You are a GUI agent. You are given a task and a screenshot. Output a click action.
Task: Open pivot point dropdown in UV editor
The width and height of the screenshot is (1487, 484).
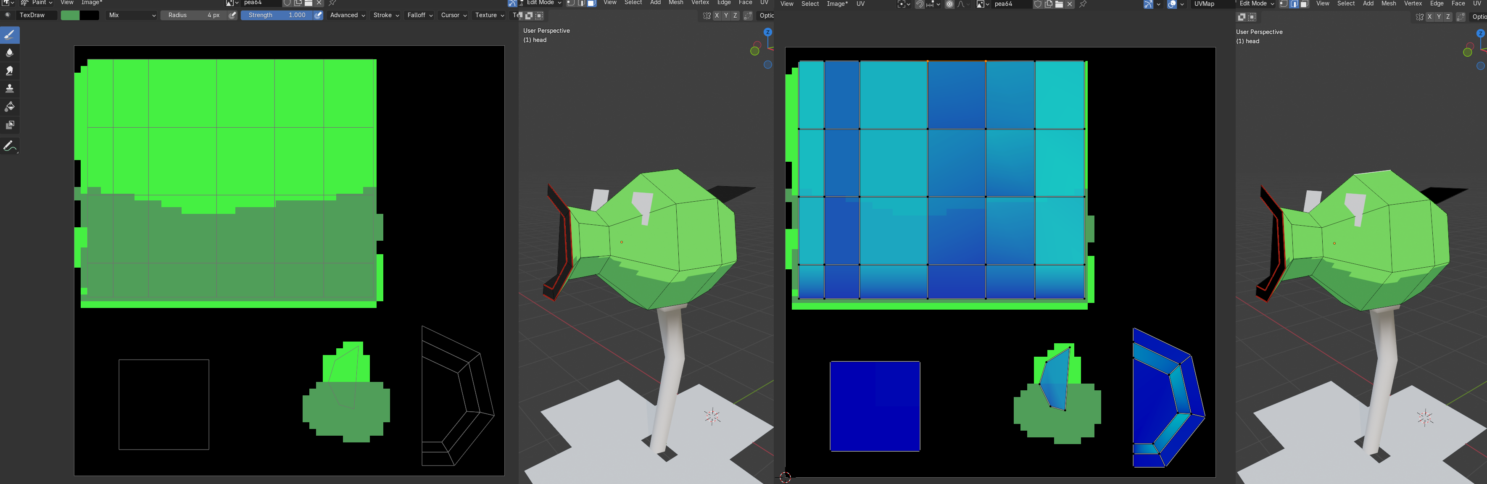pos(904,4)
